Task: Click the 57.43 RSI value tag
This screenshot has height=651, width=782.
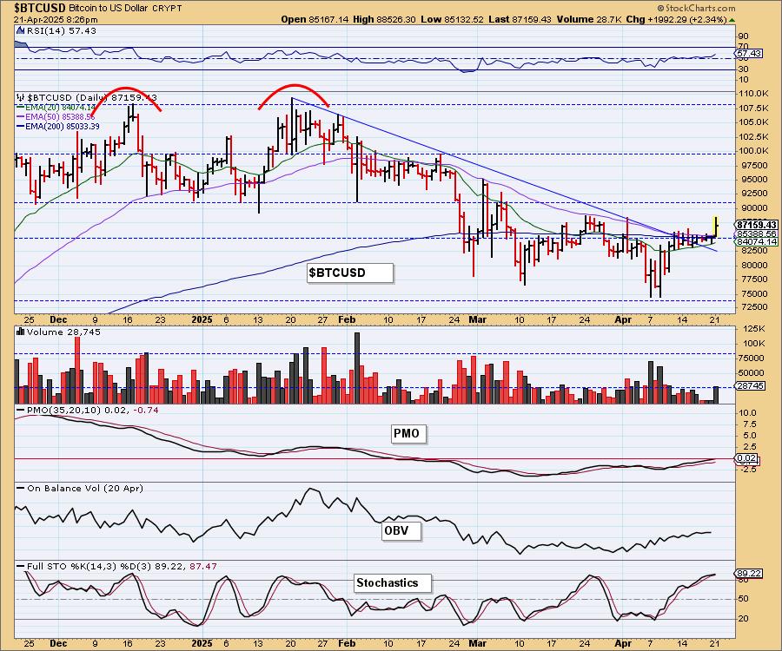Action: pos(749,53)
